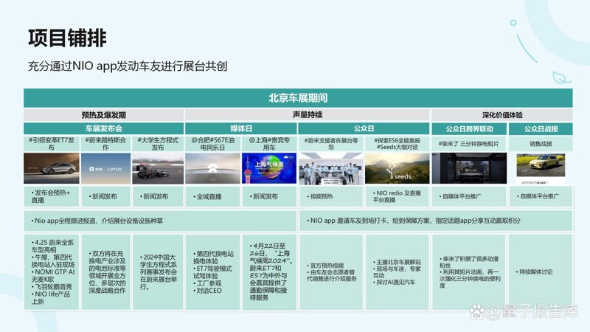Click the 上海气候周 poster image
The height and width of the screenshot is (332, 590).
point(269,168)
